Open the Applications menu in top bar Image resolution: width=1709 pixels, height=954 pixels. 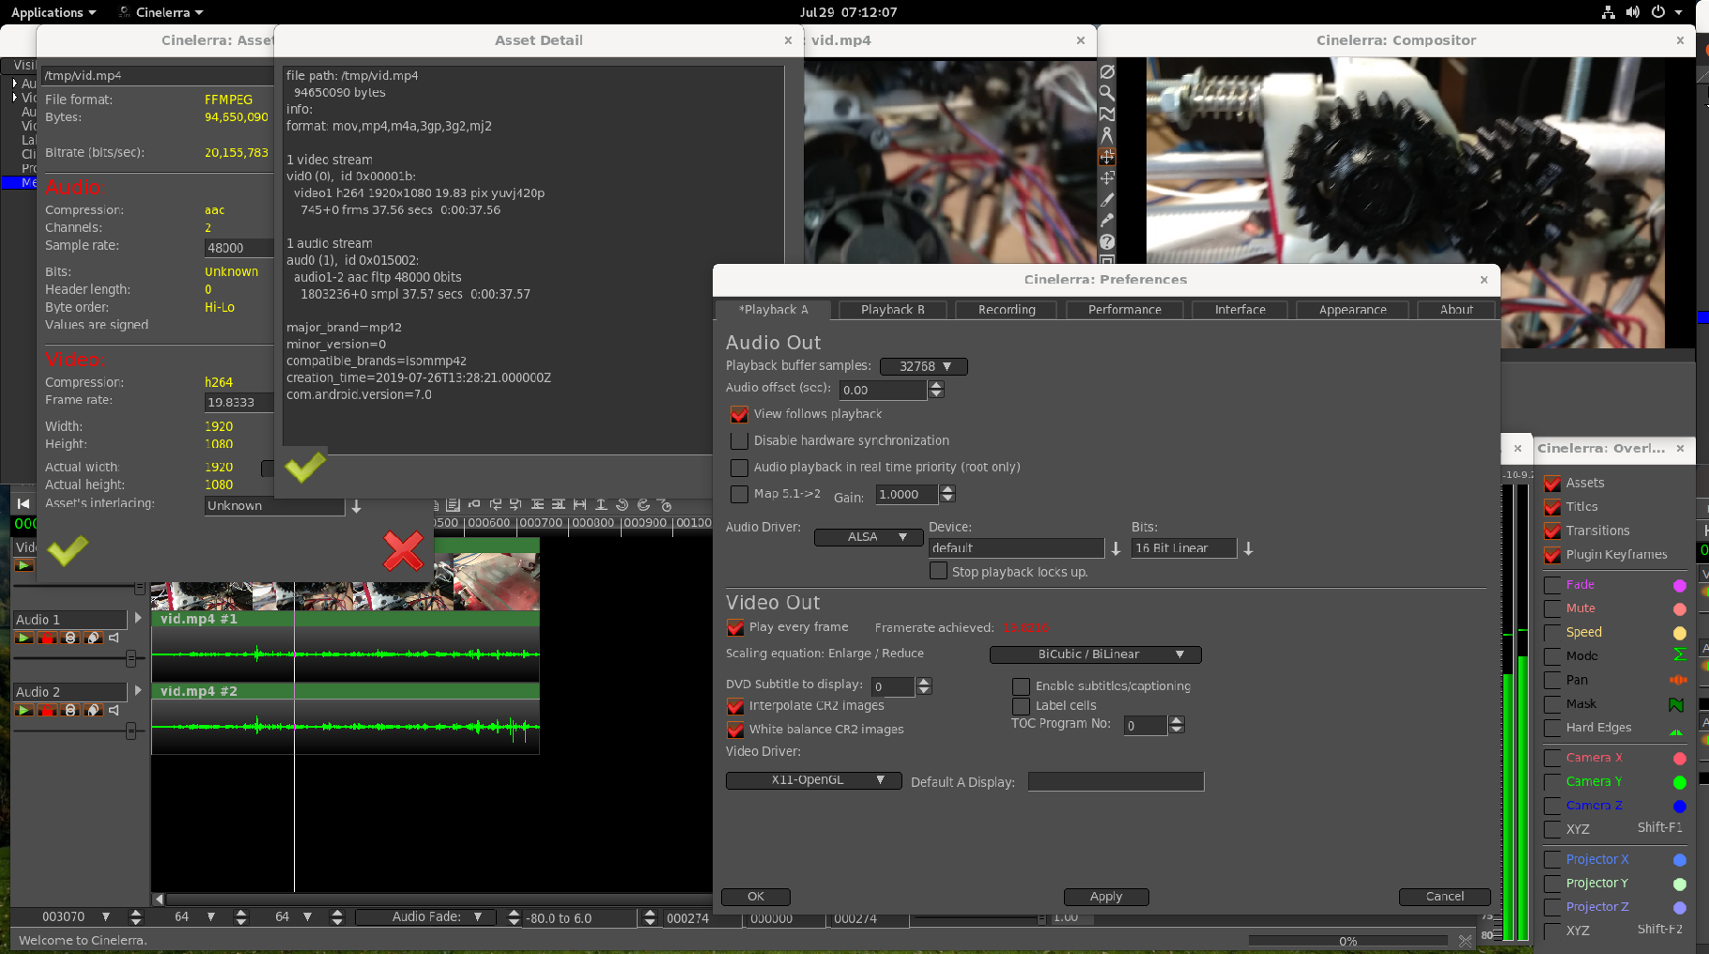tap(54, 12)
